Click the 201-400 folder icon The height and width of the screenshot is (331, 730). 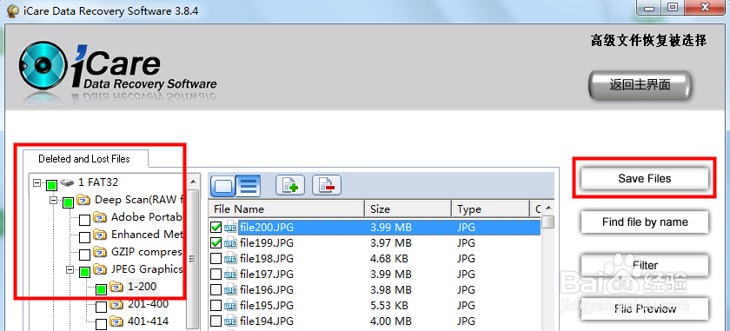(x=116, y=305)
